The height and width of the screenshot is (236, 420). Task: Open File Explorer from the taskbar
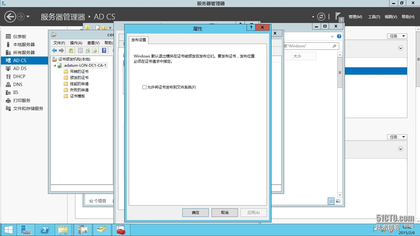tap(63, 230)
